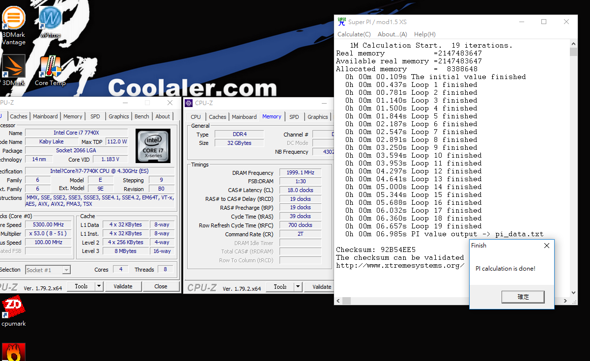
Task: Click the PI value output pi_data.txt line
Action: (x=444, y=234)
